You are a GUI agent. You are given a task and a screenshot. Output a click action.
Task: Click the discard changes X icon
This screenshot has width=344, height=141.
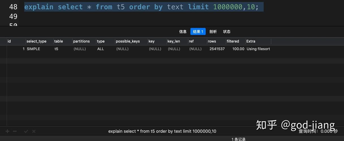coord(34,131)
